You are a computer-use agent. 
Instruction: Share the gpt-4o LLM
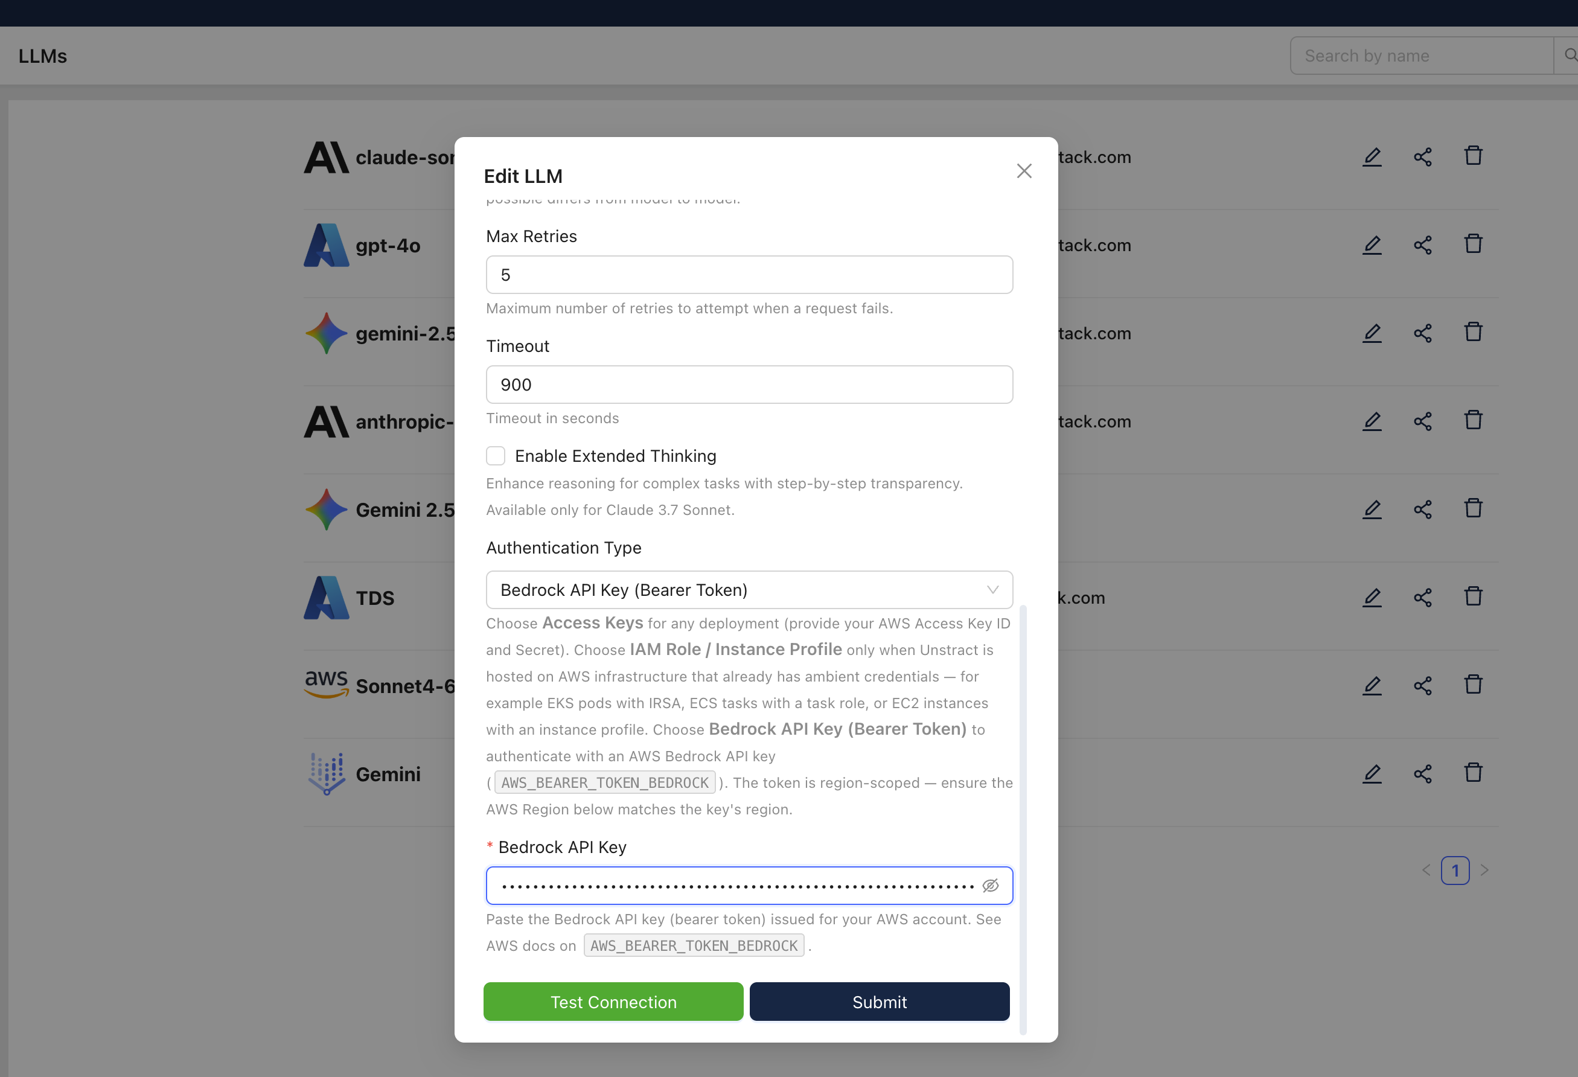[1422, 245]
